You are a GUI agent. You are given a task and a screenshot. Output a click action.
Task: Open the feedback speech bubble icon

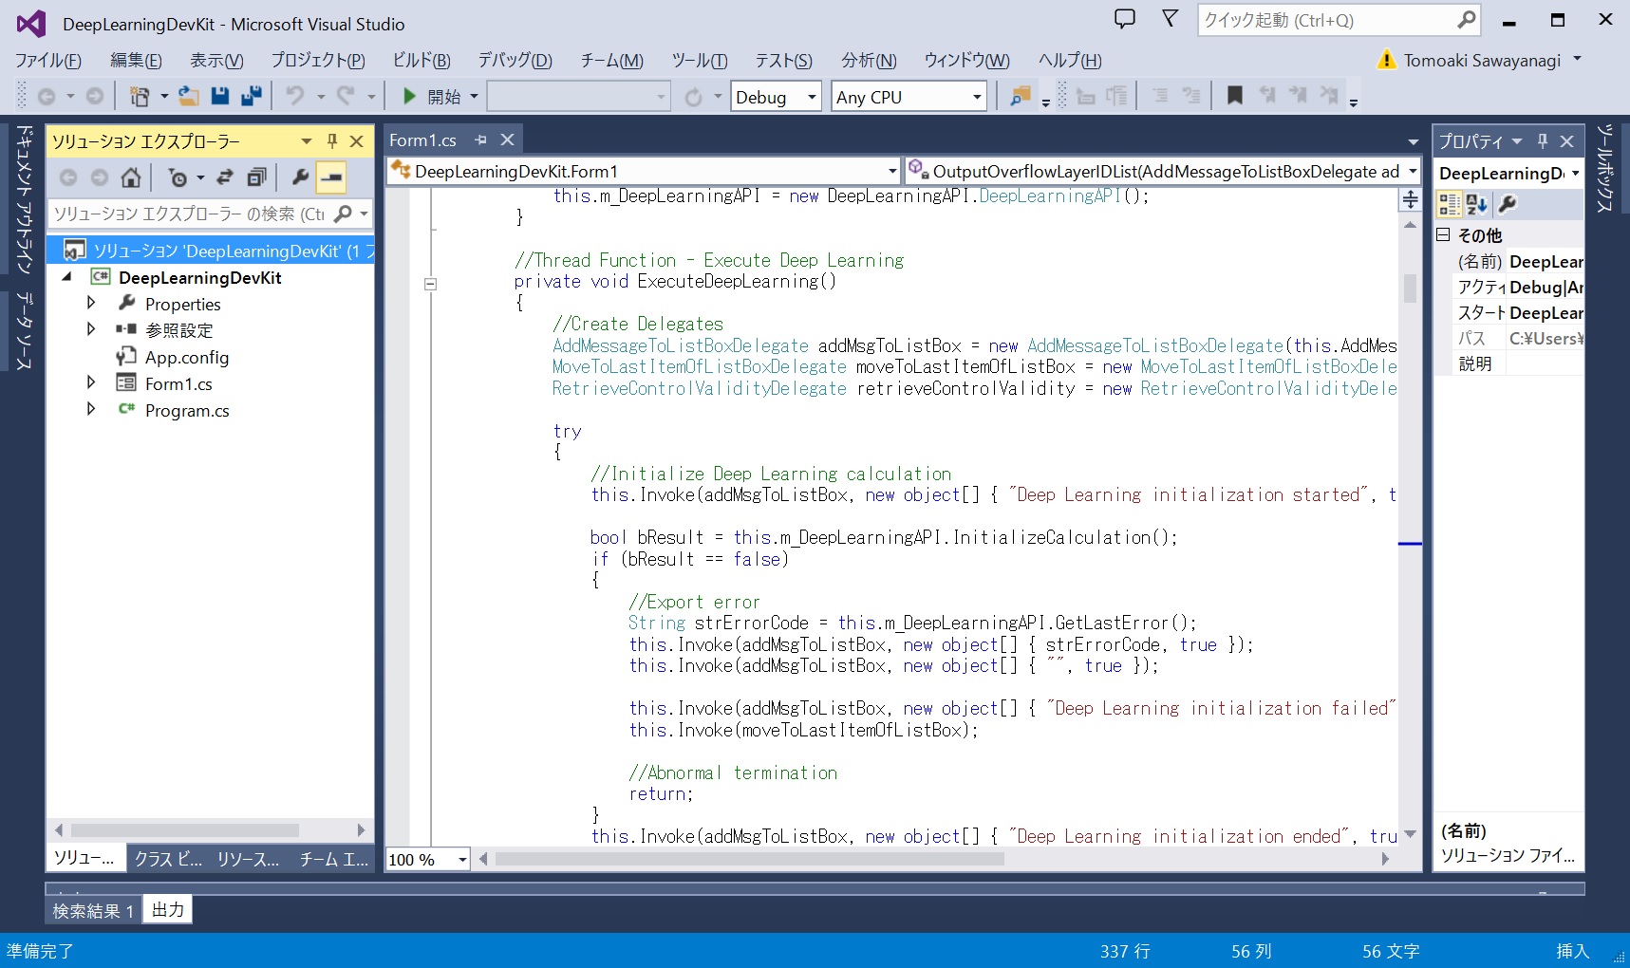(x=1125, y=19)
